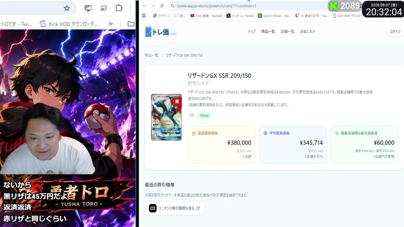Open site information icon in address bar

172,6
